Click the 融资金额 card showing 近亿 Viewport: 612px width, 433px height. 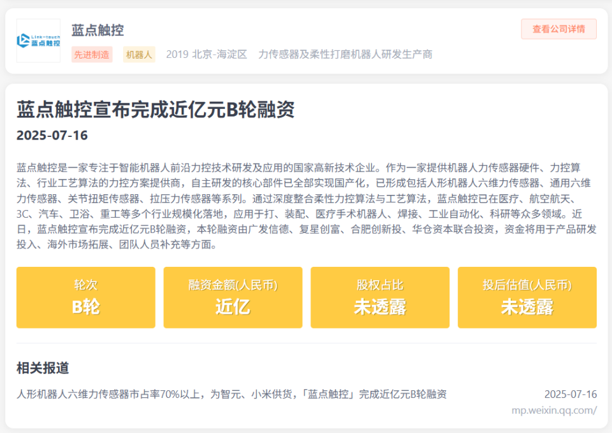click(233, 297)
